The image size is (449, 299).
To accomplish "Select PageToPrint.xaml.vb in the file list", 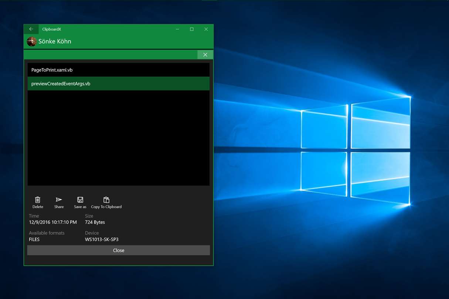I will [x=119, y=70].
